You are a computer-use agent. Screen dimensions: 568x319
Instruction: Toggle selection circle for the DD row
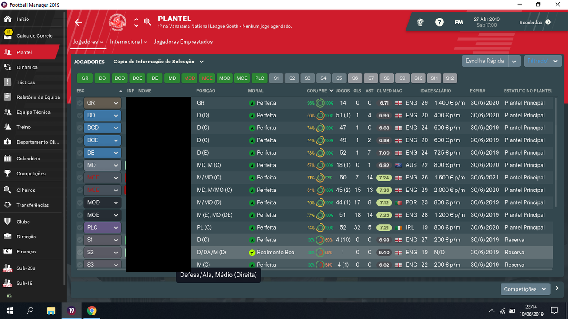tap(79, 115)
